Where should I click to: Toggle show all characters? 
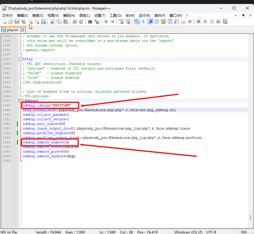click(143, 22)
